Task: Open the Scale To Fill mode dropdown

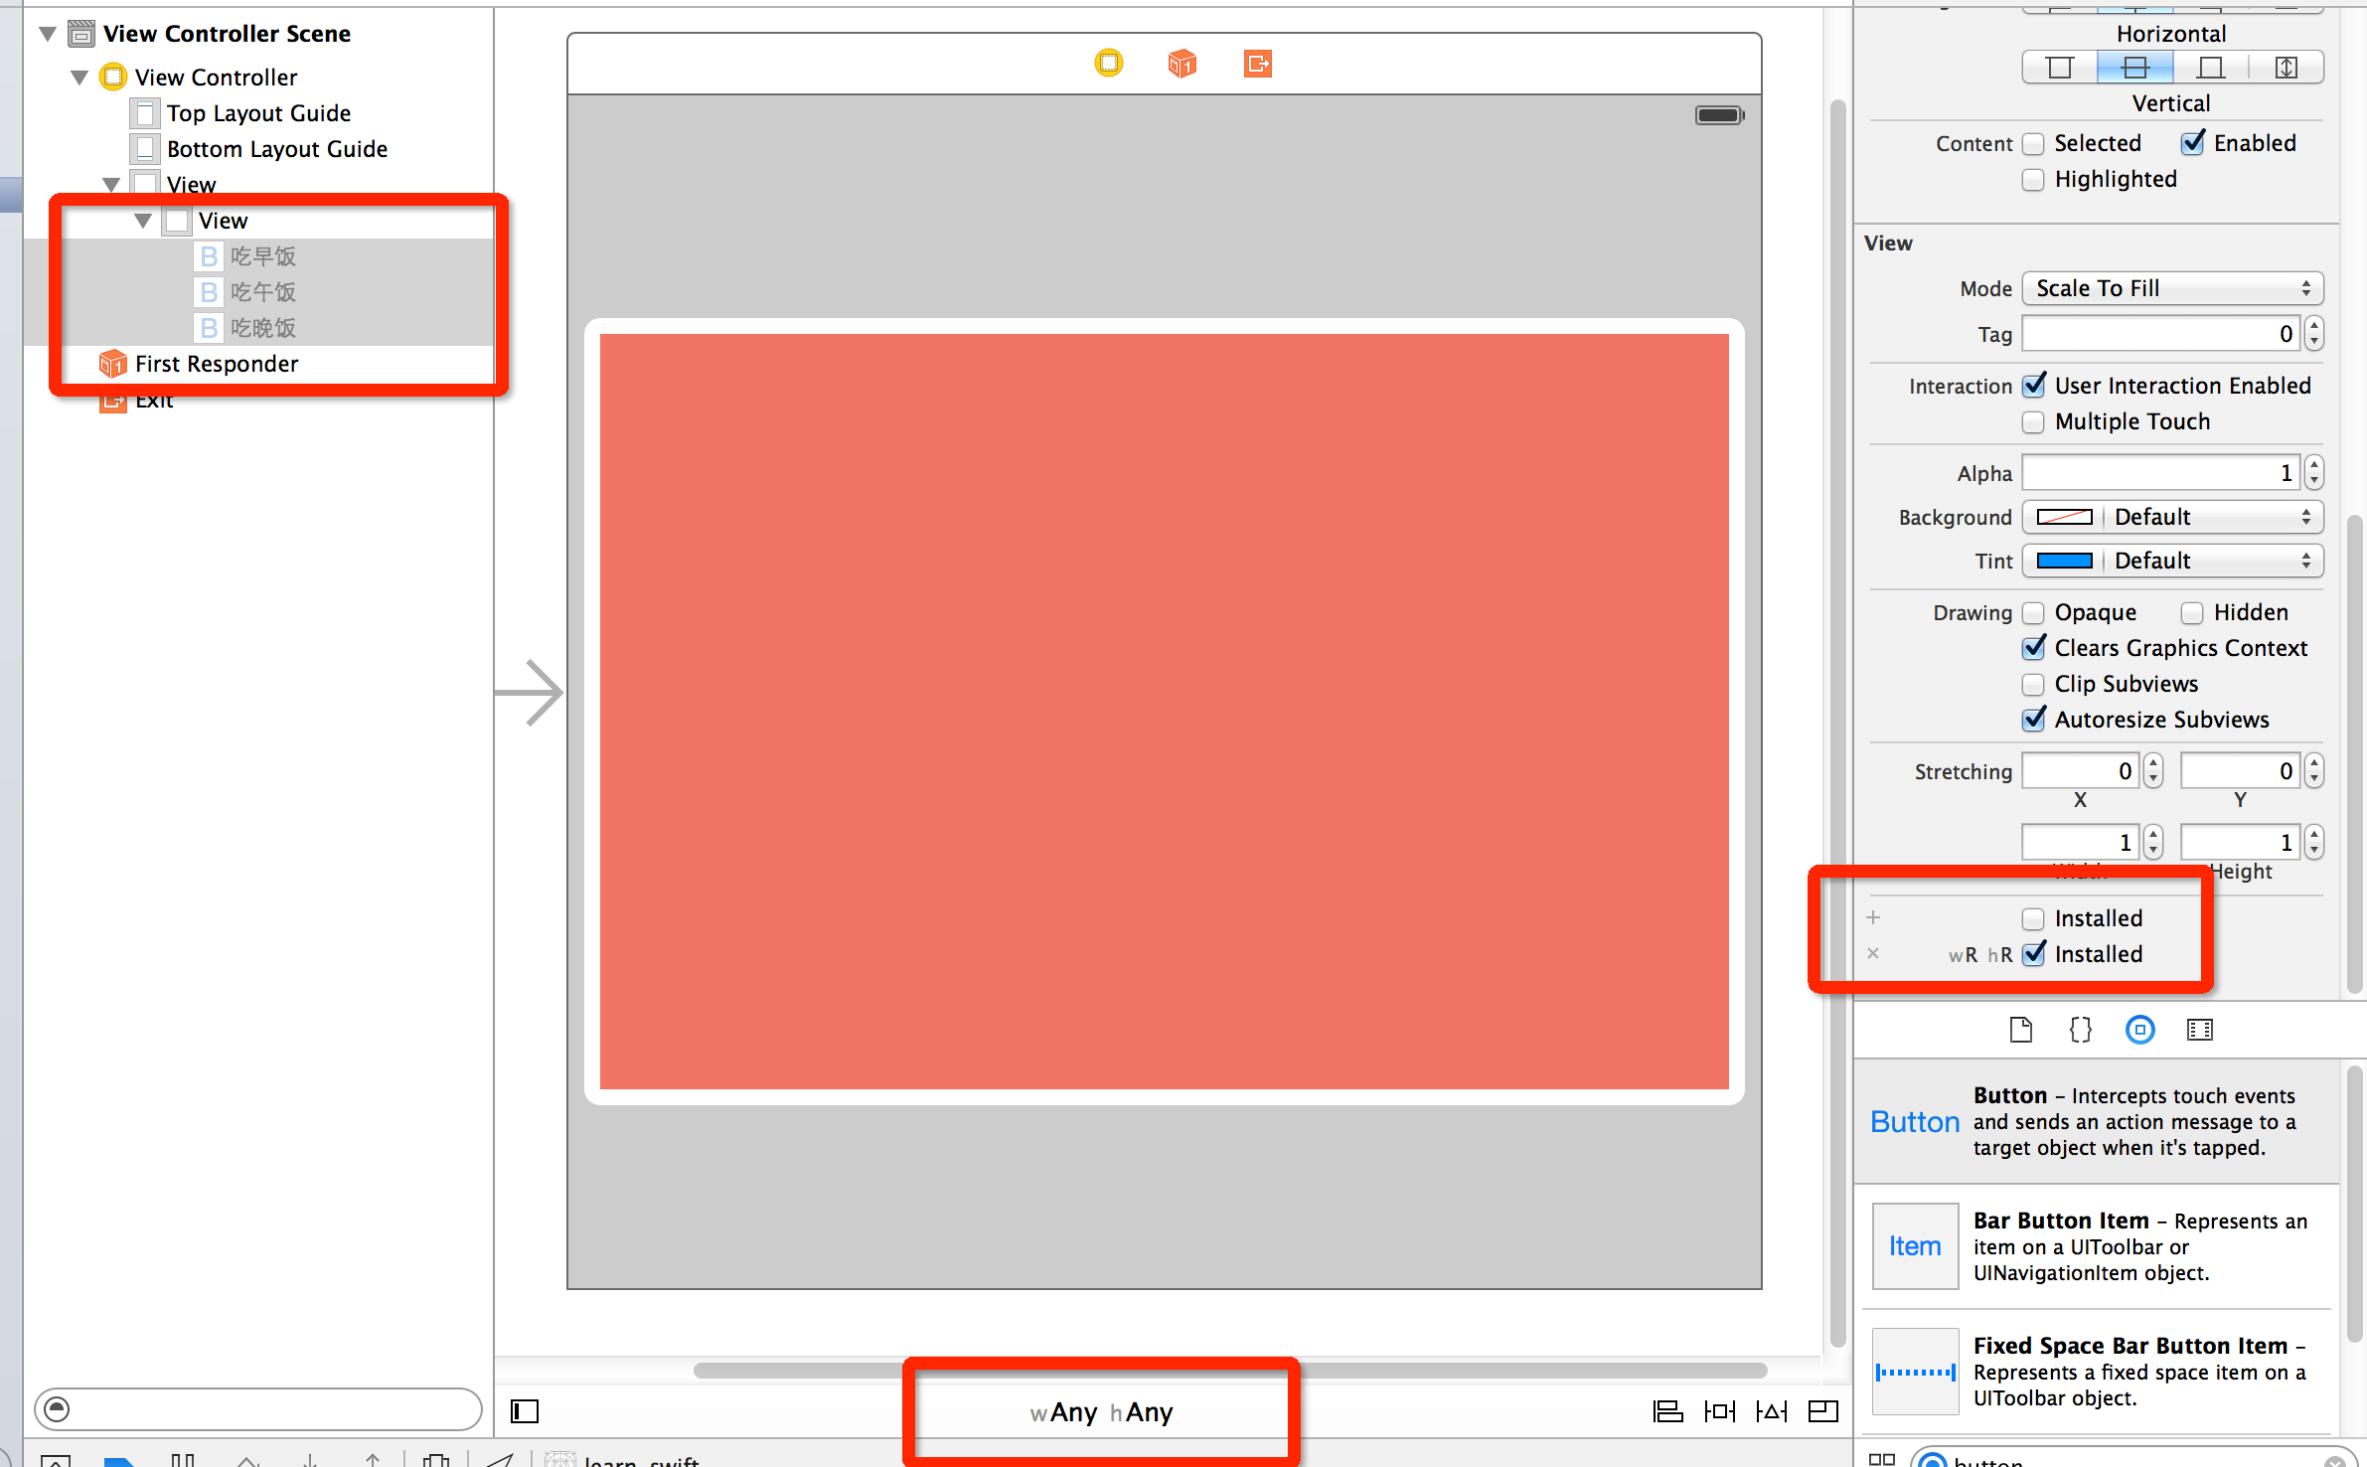Action: click(x=2171, y=288)
